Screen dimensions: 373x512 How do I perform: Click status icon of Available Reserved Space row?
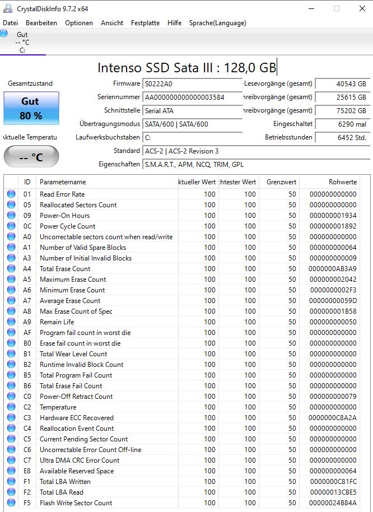11,471
